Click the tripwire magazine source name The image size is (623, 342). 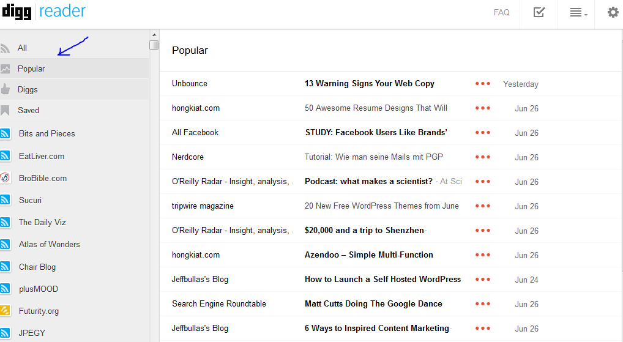[x=203, y=206]
